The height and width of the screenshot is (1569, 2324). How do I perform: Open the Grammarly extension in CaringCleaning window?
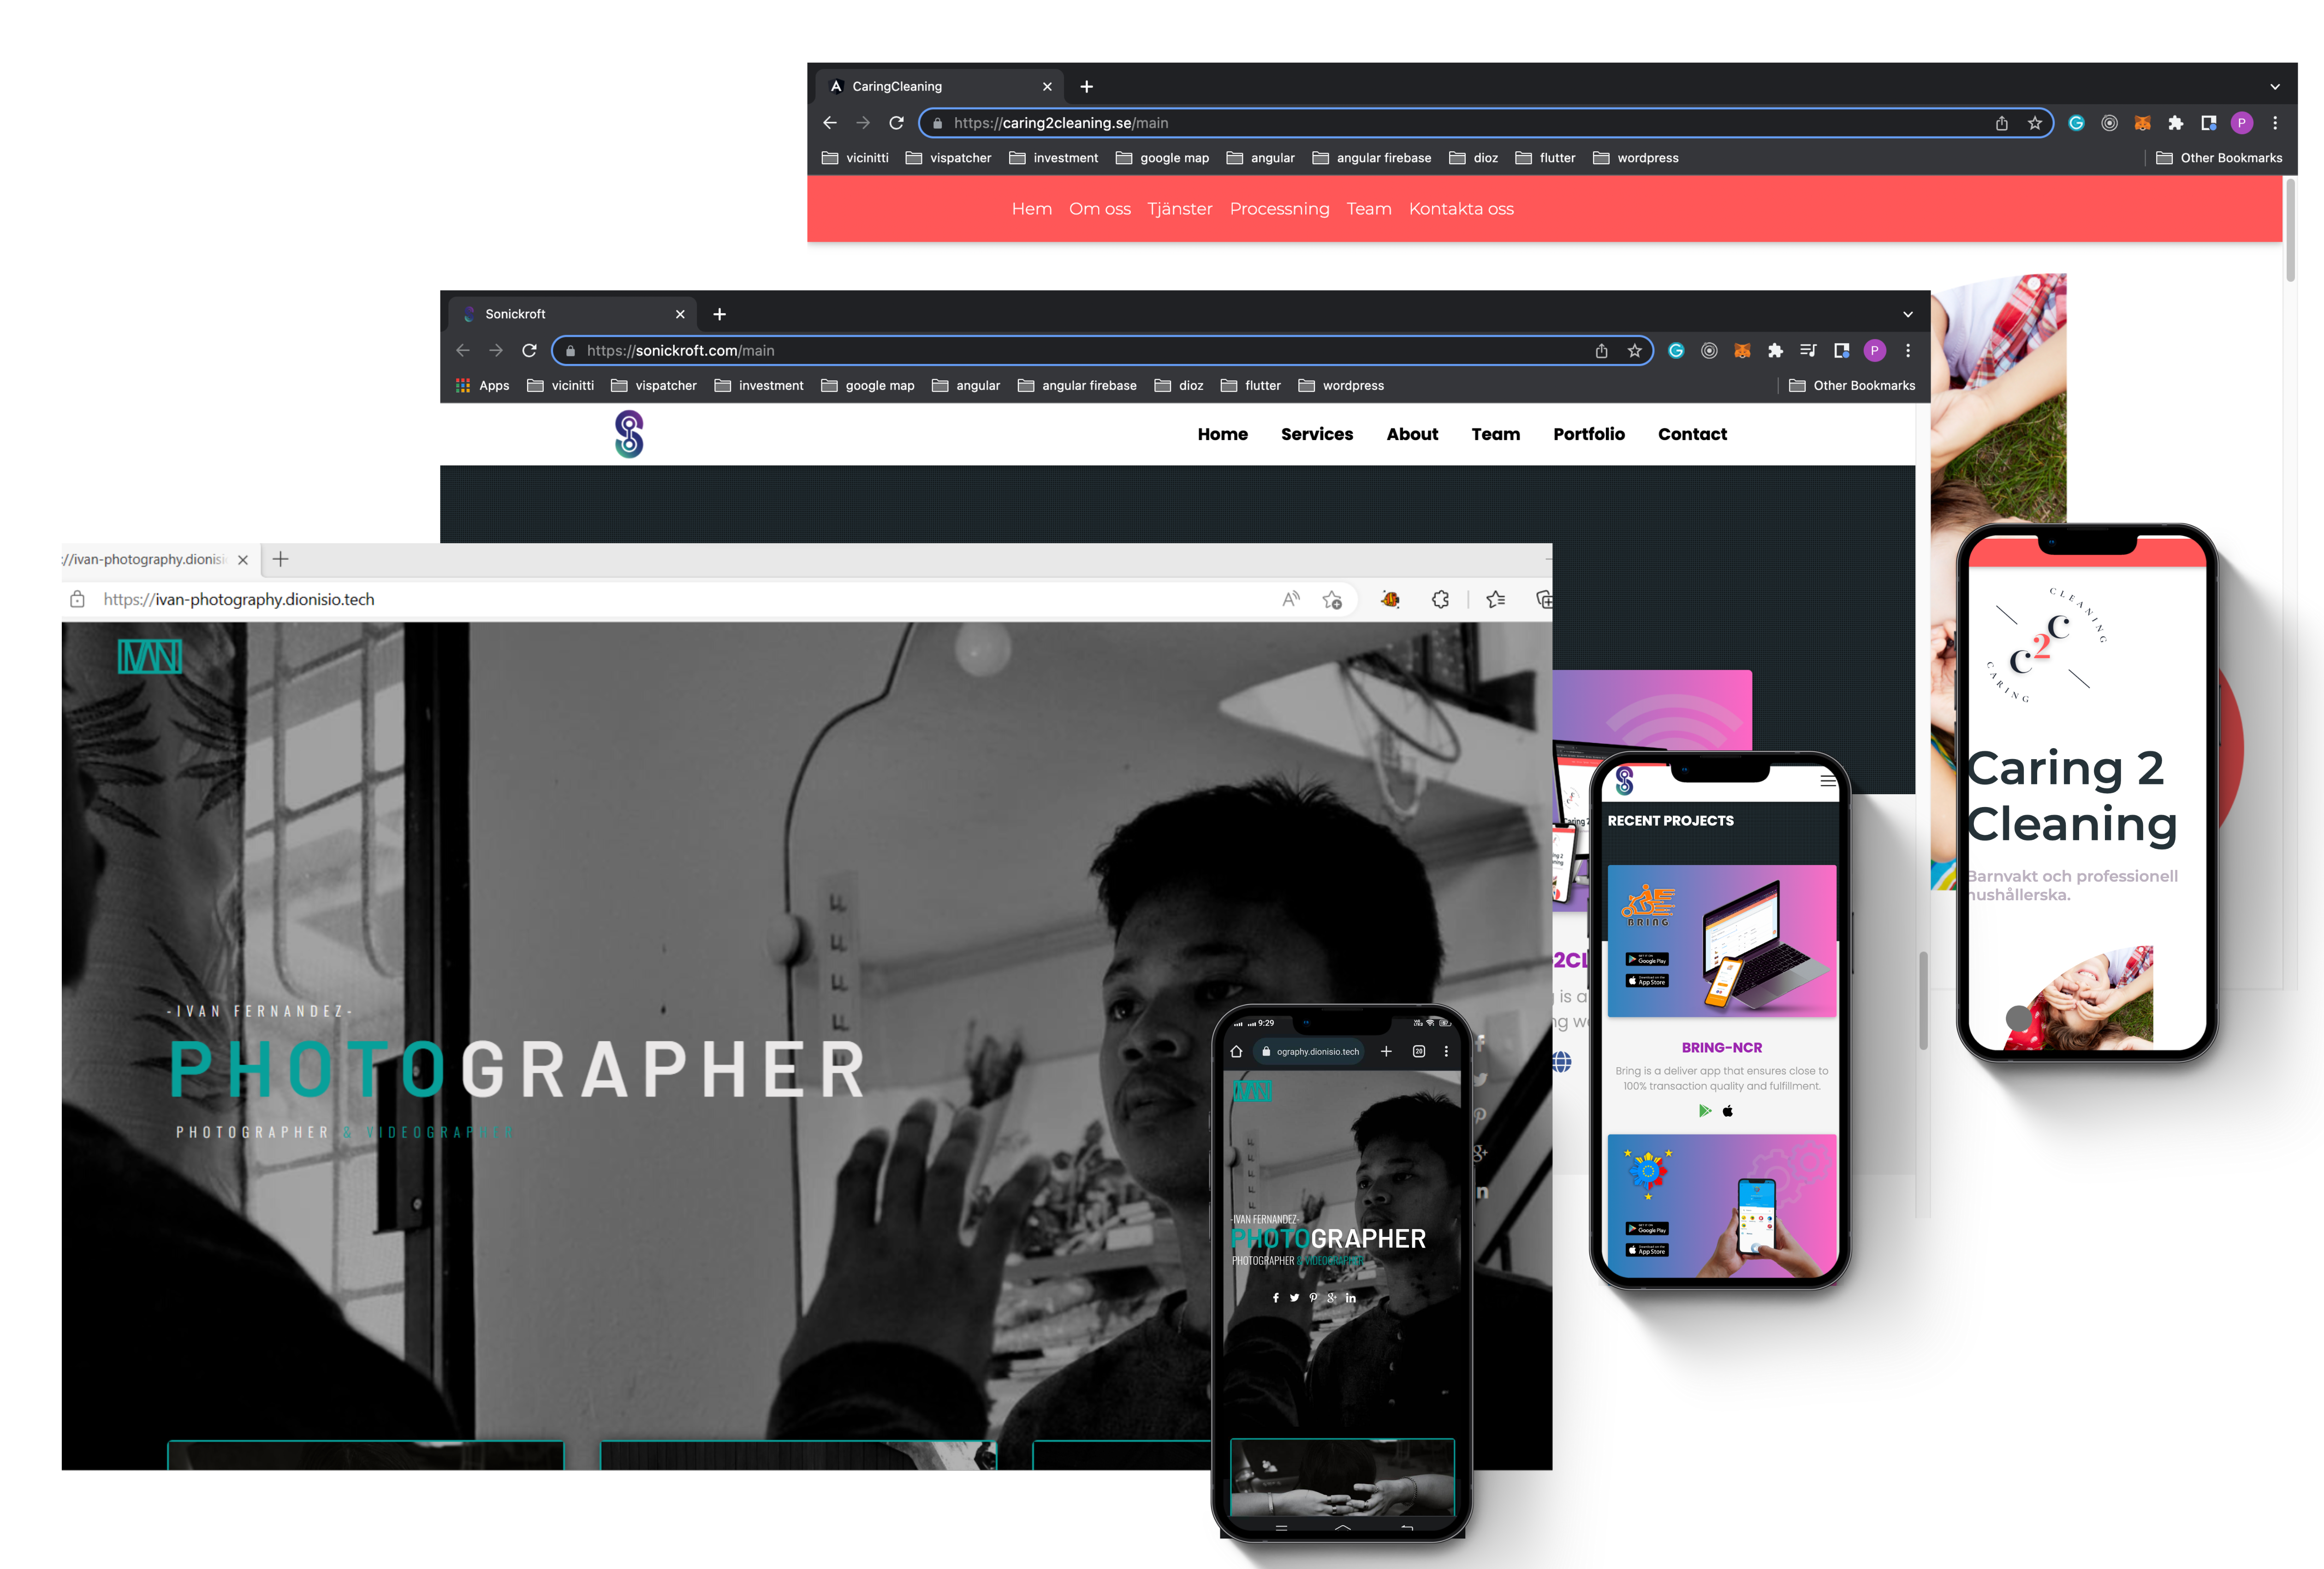pyautogui.click(x=2076, y=123)
